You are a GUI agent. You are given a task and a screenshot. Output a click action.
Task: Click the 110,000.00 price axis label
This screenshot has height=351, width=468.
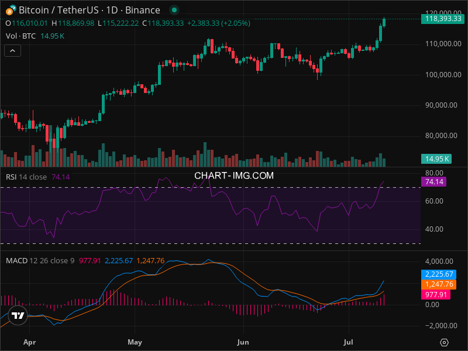click(x=443, y=44)
